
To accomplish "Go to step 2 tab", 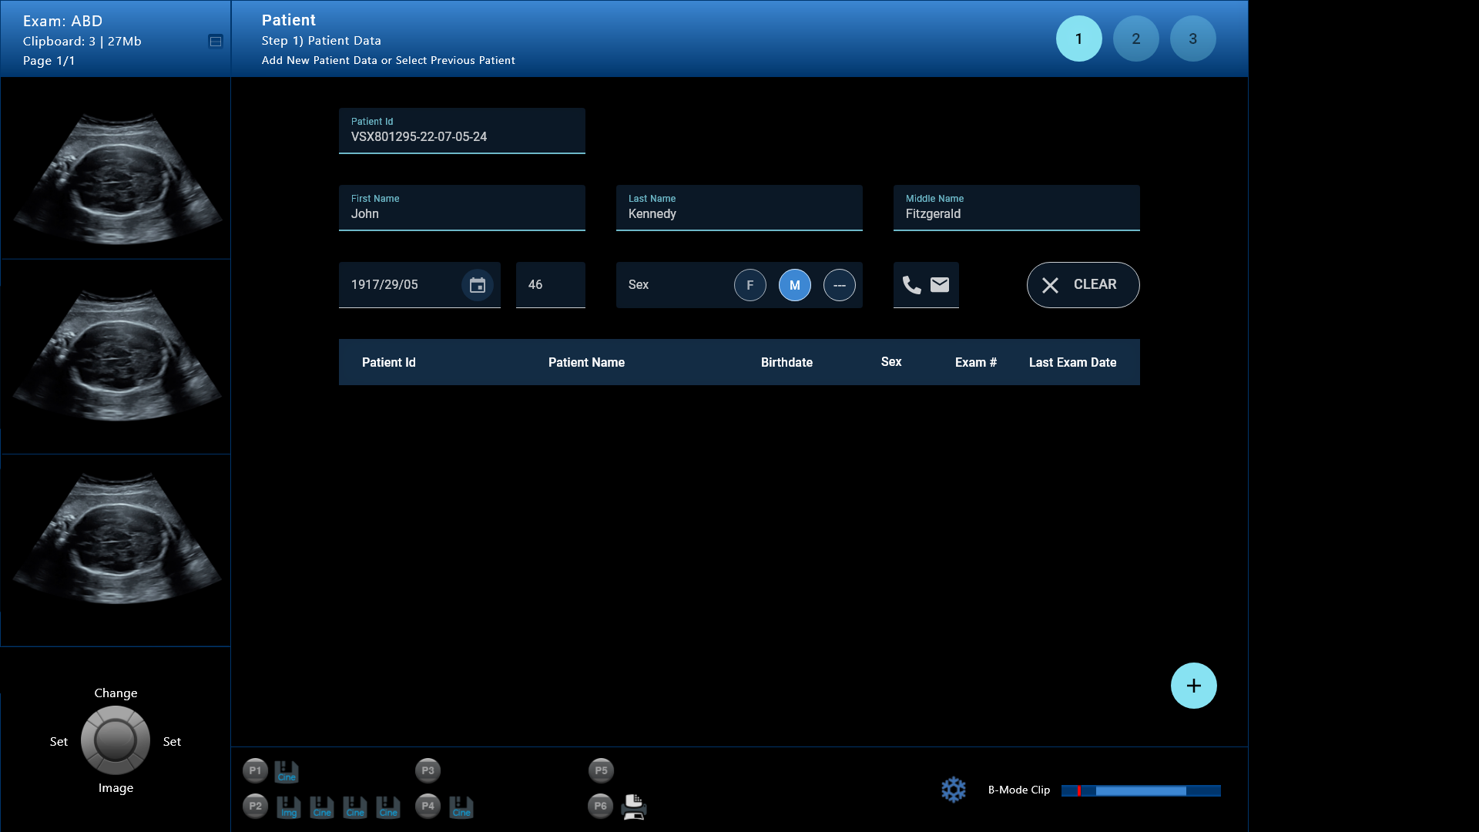I will (1135, 39).
